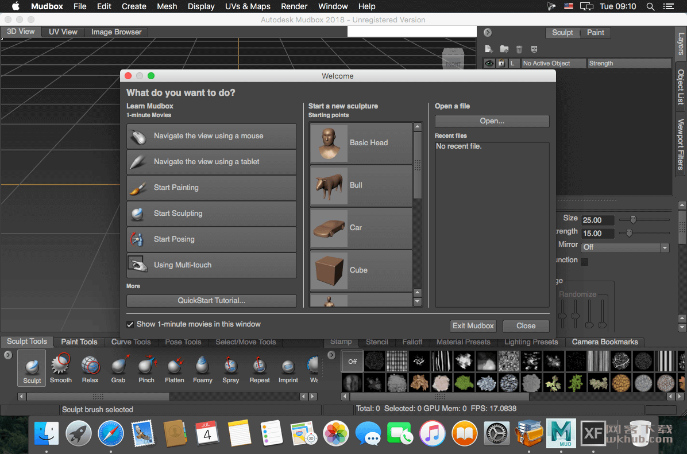This screenshot has height=454, width=687.
Task: Select the Foamy brush tool
Action: 202,368
